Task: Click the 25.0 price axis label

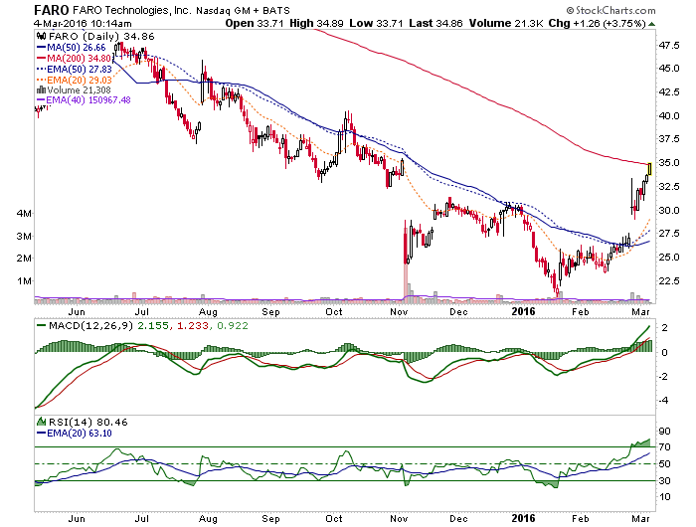Action: click(669, 258)
